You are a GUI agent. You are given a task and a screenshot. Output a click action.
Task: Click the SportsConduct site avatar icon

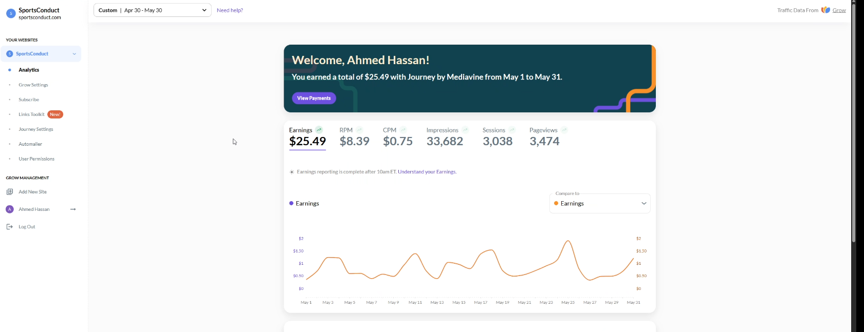(11, 13)
